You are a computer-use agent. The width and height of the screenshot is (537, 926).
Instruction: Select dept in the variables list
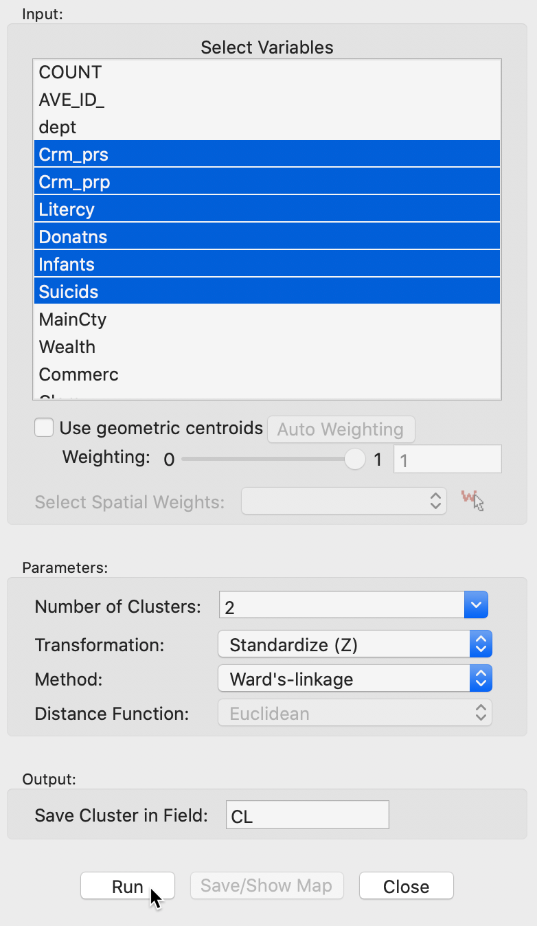[267, 127]
